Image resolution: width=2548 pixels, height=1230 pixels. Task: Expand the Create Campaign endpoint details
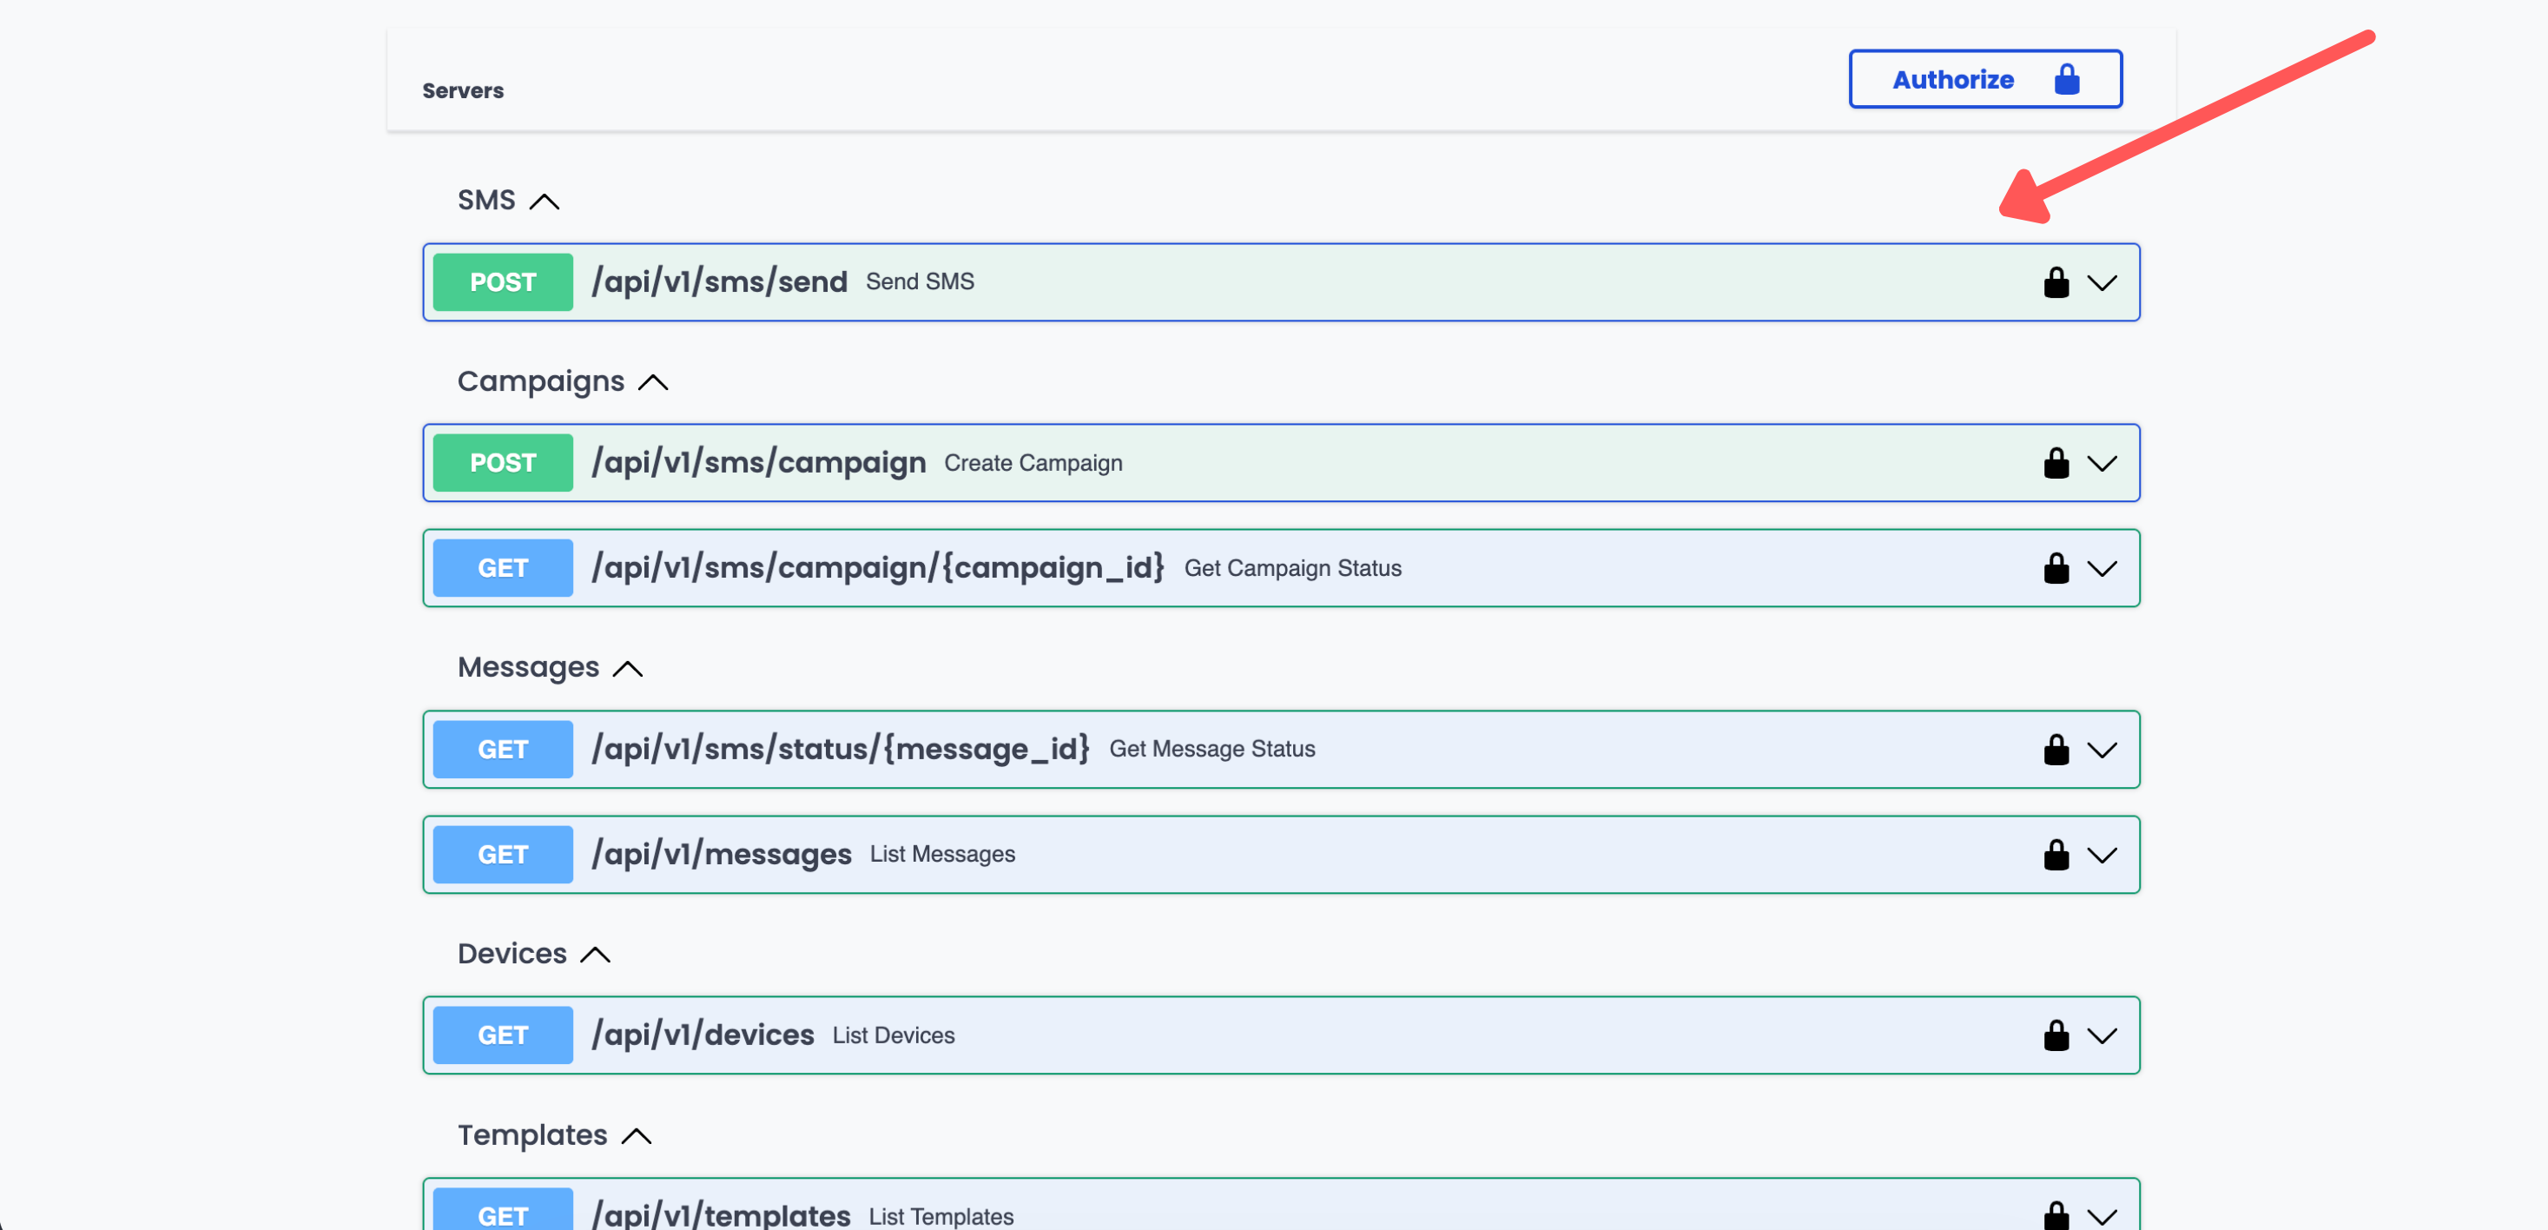[2102, 462]
